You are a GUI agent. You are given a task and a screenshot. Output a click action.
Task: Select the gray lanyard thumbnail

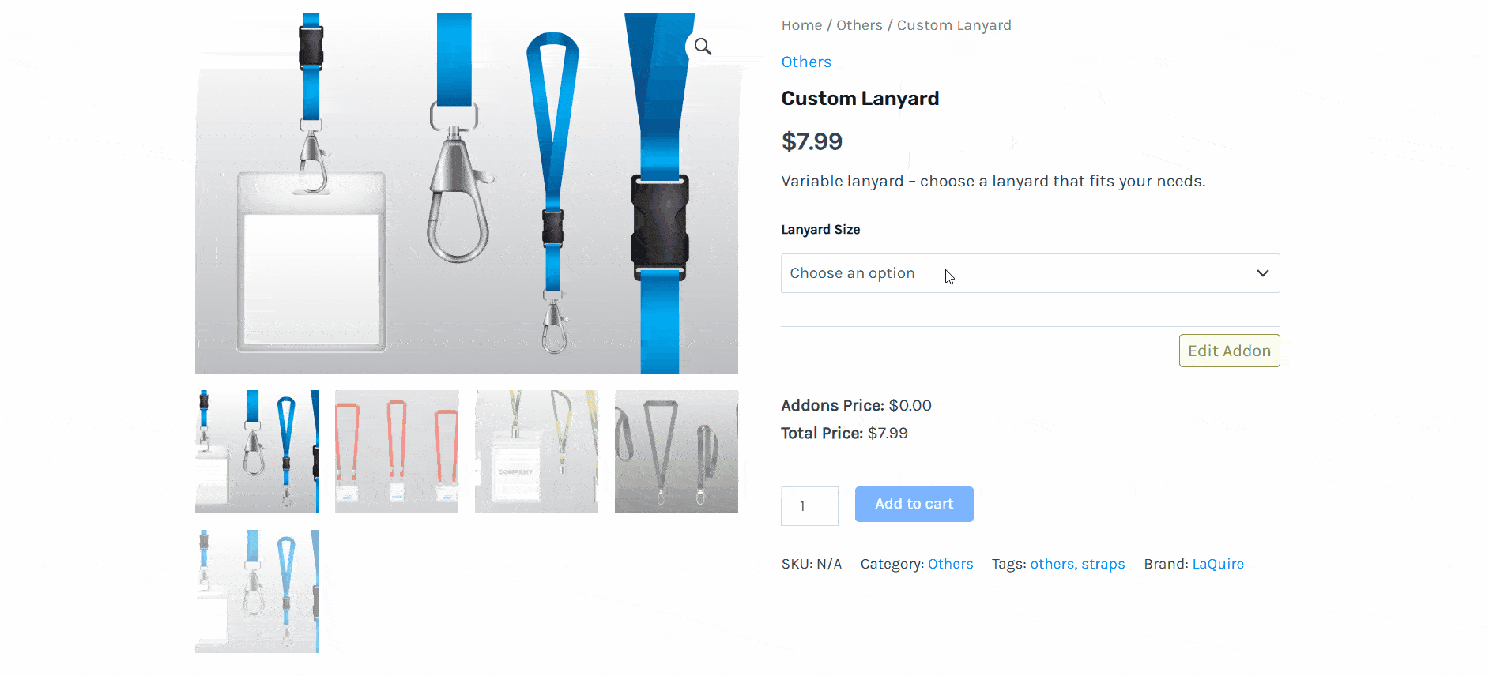click(x=677, y=452)
